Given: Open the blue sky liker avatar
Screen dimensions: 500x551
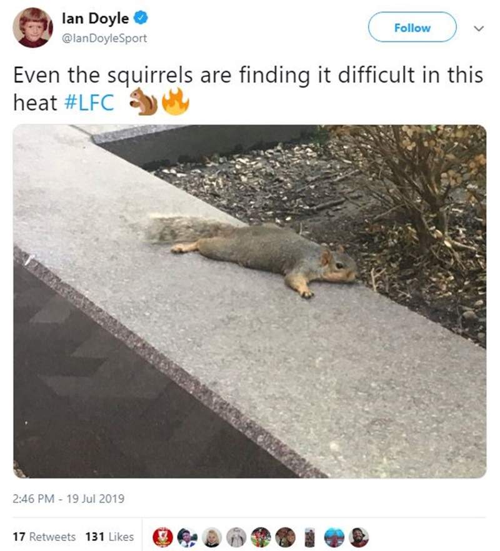Looking at the screenshot, I should click(x=334, y=537).
